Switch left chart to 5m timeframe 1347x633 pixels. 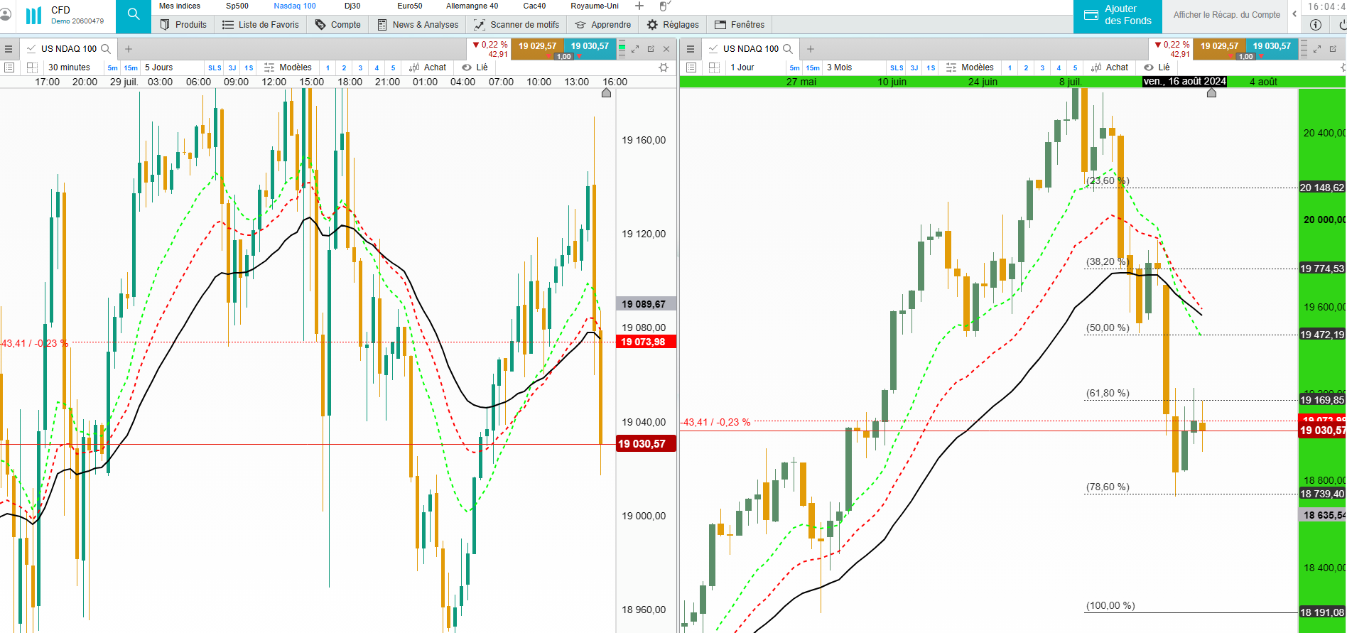[113, 68]
